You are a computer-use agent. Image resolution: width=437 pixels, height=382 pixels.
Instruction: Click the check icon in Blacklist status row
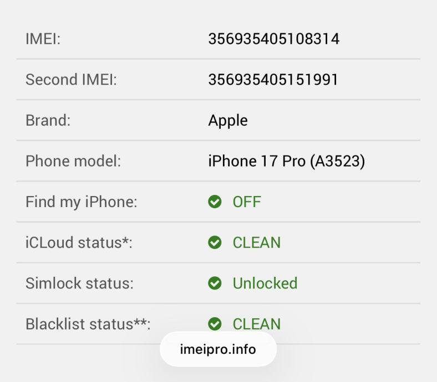tap(215, 324)
